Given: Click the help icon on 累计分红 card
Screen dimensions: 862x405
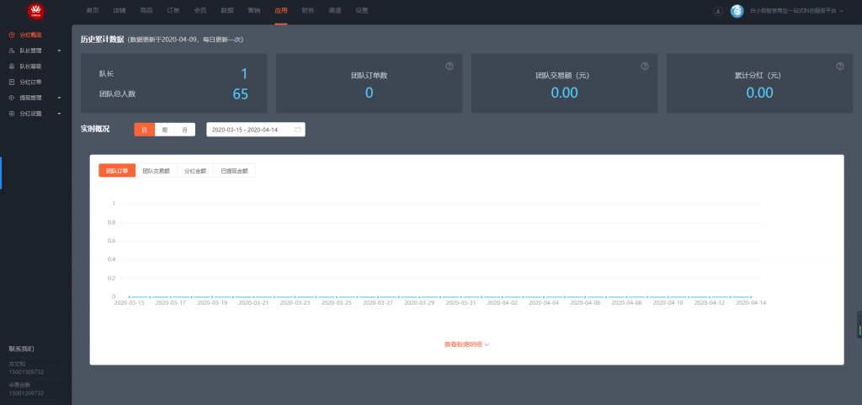Looking at the screenshot, I should click(x=840, y=66).
